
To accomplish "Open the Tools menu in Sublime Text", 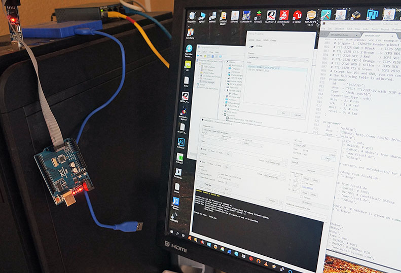I will 374,29.
